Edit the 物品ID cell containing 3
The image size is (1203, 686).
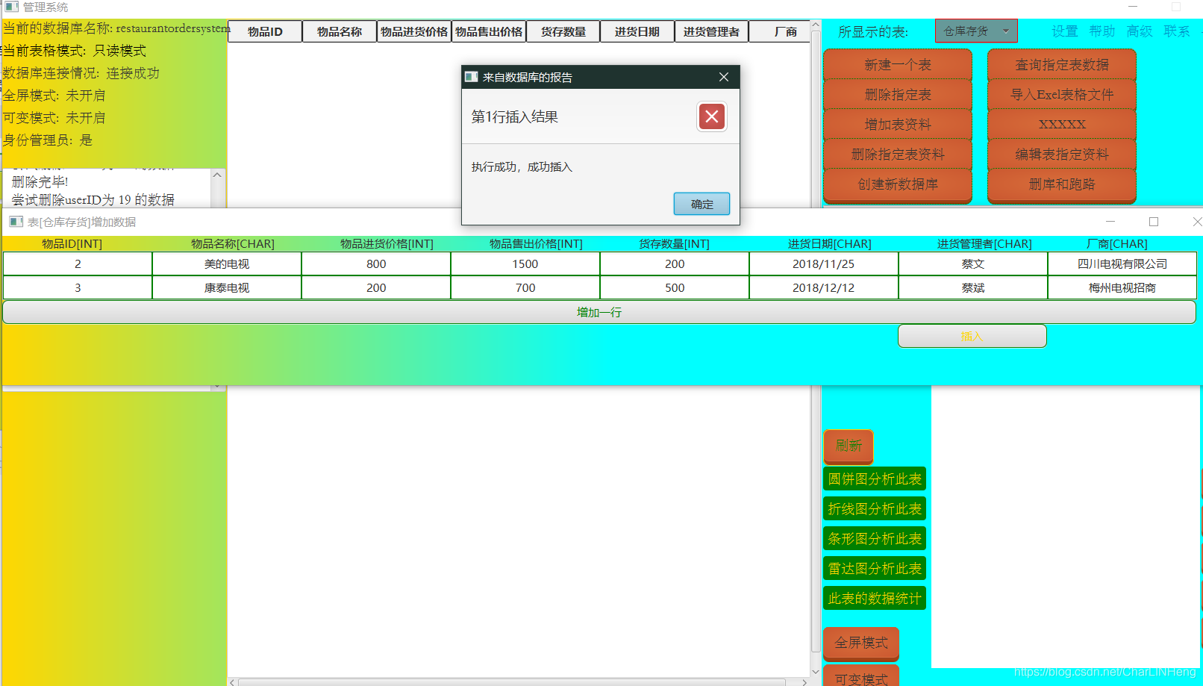pos(78,288)
